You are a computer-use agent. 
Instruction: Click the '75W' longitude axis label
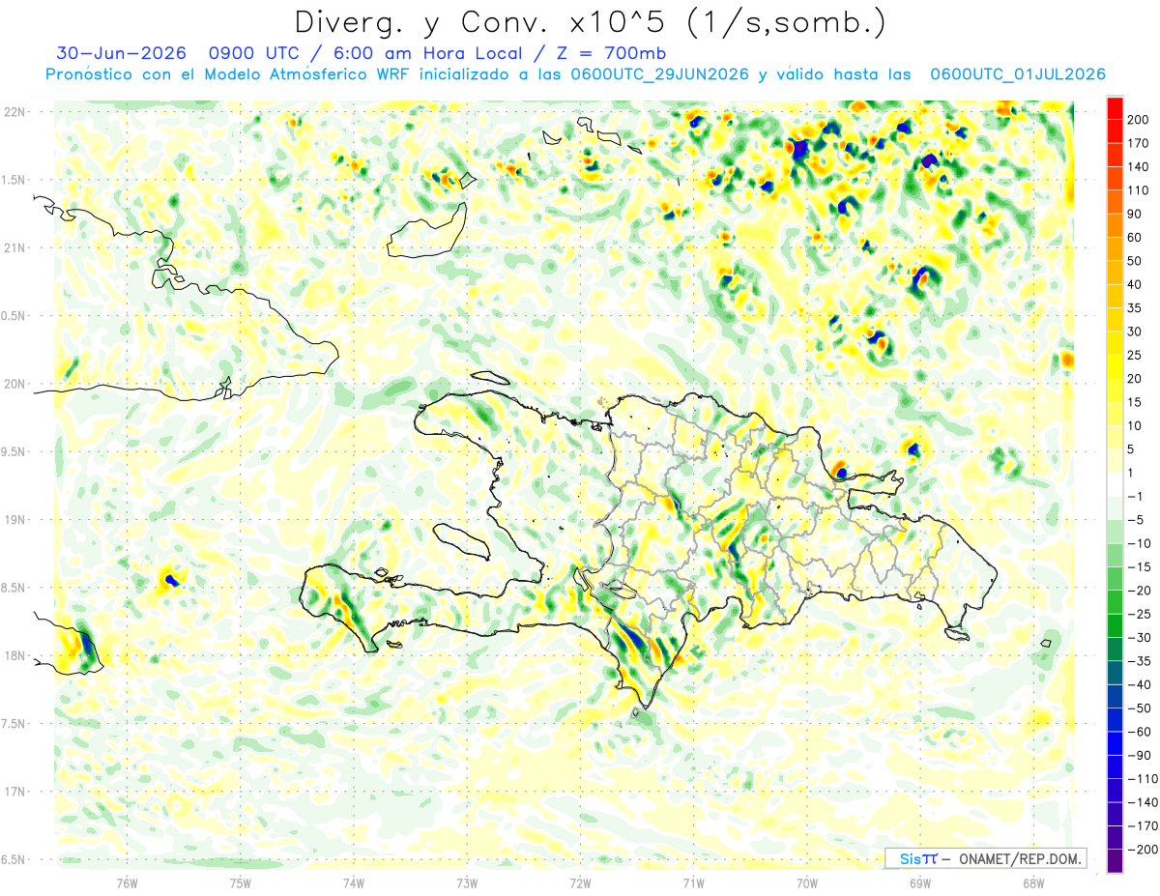[241, 883]
